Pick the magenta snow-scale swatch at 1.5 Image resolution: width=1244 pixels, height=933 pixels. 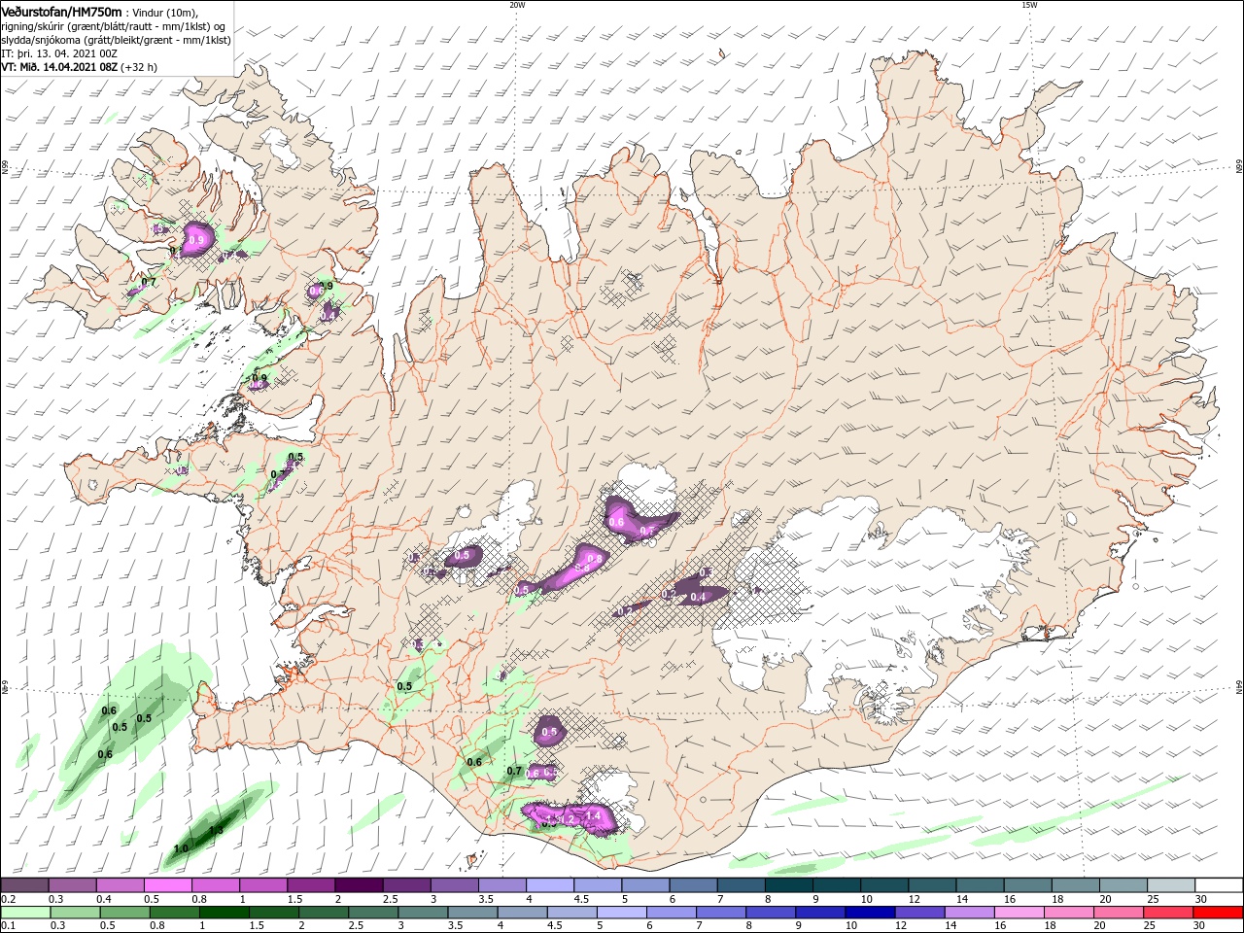311,885
